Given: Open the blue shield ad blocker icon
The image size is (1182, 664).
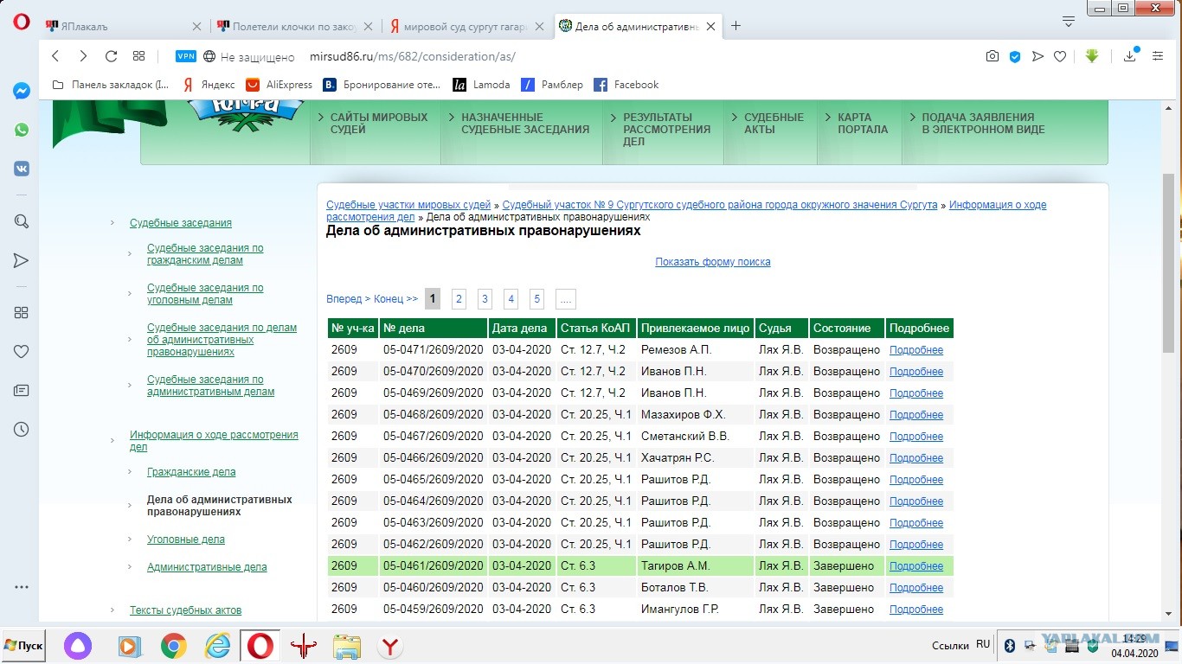Looking at the screenshot, I should click(x=1015, y=56).
